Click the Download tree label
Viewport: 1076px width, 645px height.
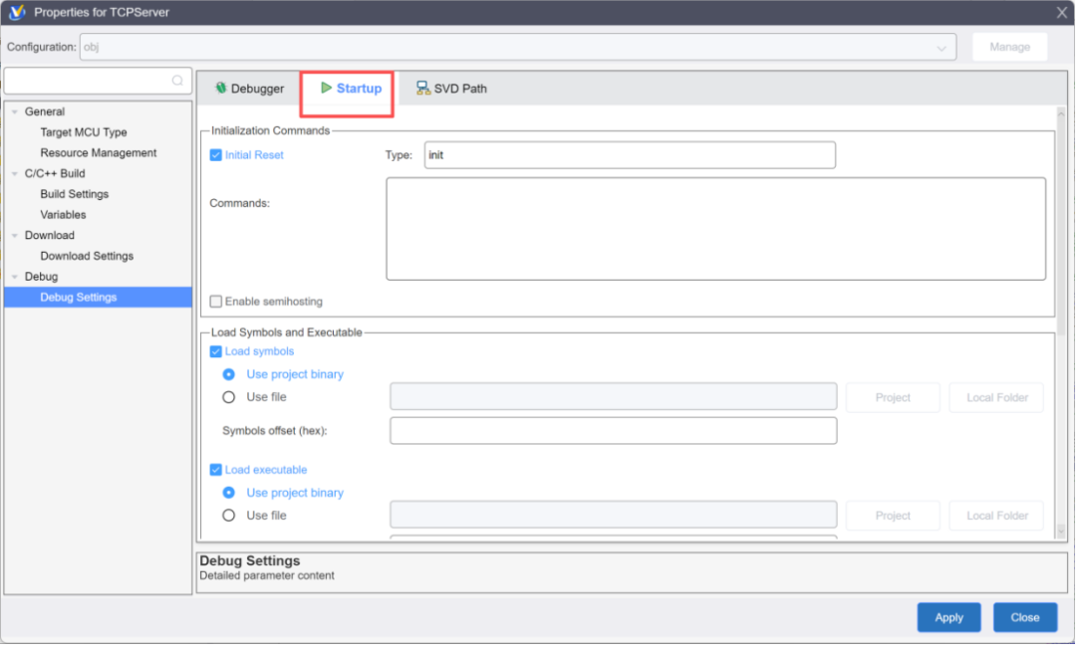point(50,235)
